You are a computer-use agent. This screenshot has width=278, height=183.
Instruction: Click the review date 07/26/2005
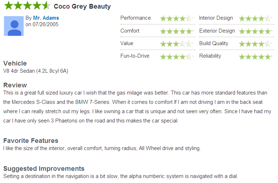45,24
